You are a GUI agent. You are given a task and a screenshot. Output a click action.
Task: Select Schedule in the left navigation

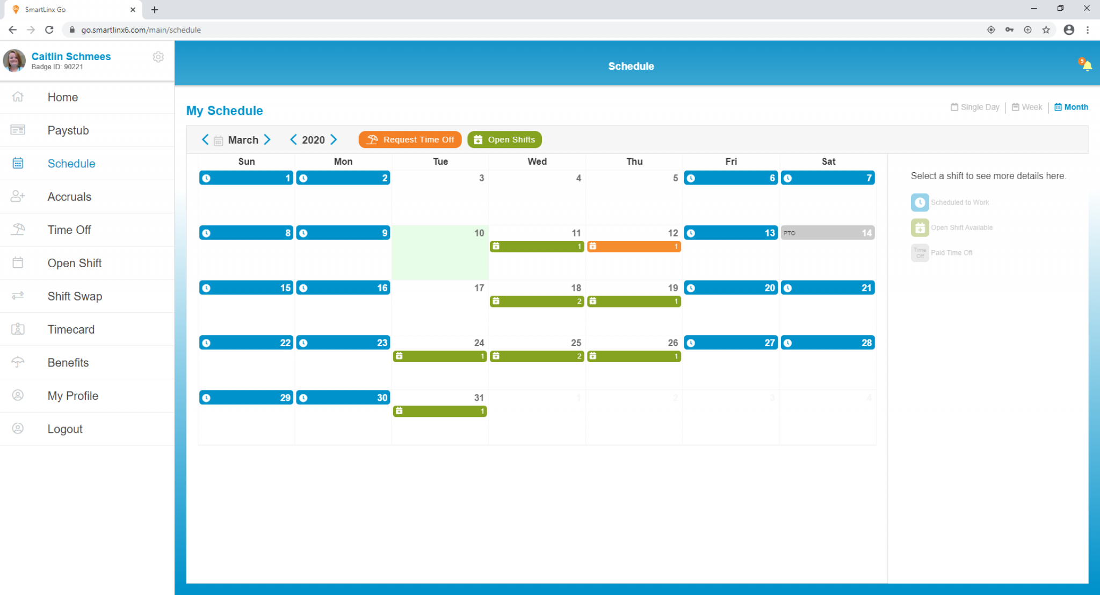pyautogui.click(x=71, y=163)
